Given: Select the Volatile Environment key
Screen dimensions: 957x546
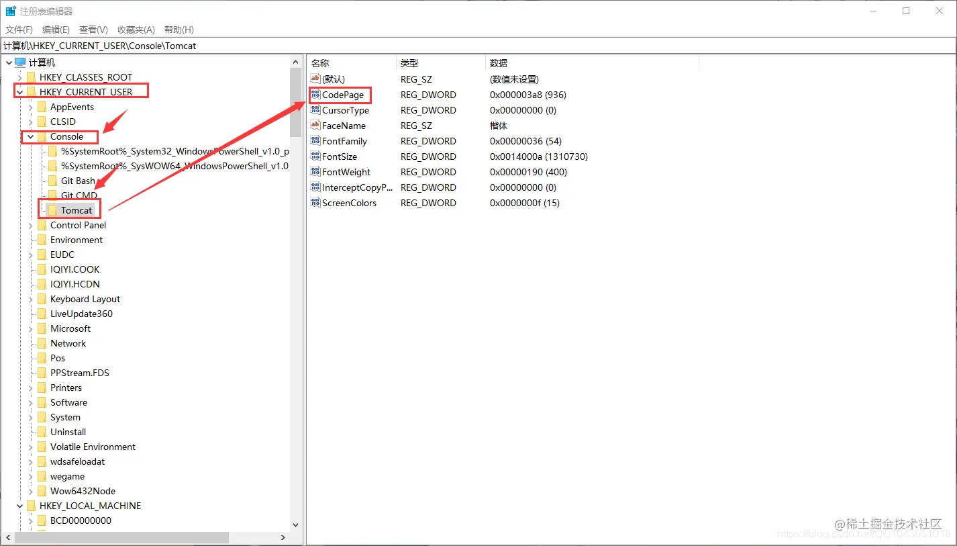Looking at the screenshot, I should pyautogui.click(x=93, y=447).
